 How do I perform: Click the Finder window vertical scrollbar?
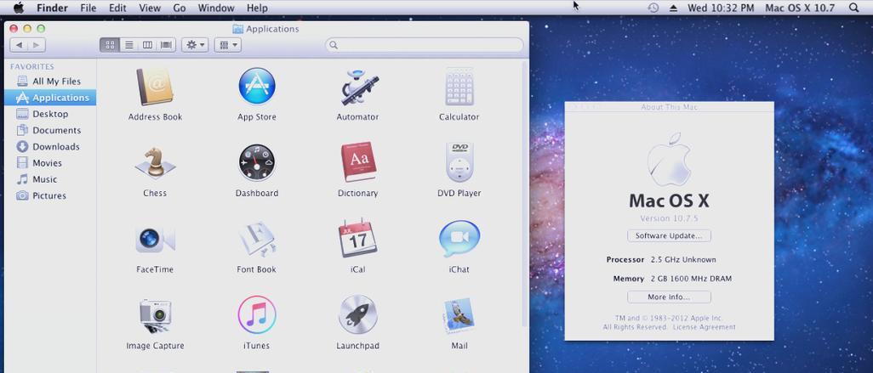(525, 195)
